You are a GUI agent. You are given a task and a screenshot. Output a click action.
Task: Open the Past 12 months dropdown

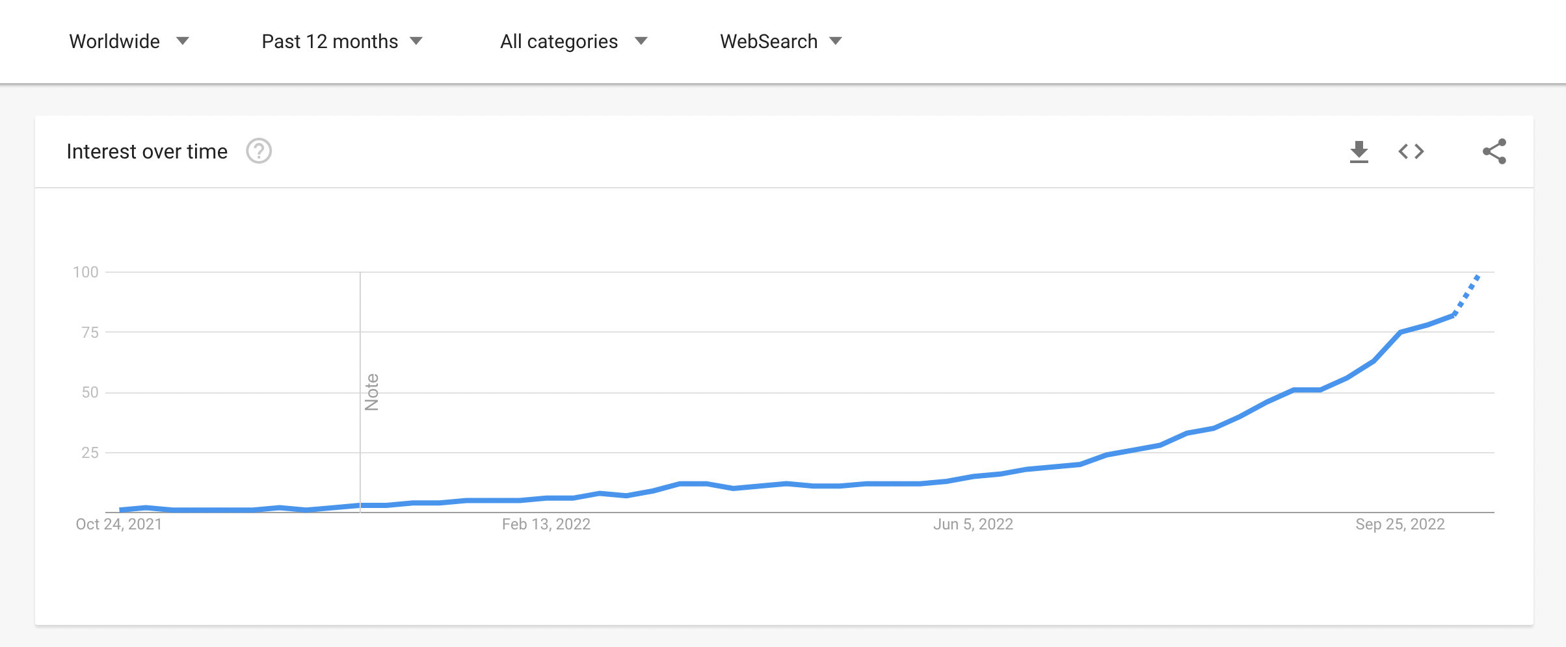pyautogui.click(x=342, y=42)
